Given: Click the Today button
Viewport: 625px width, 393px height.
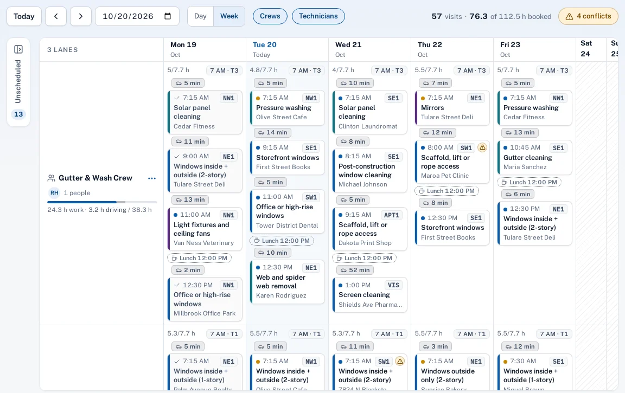Looking at the screenshot, I should pos(24,16).
